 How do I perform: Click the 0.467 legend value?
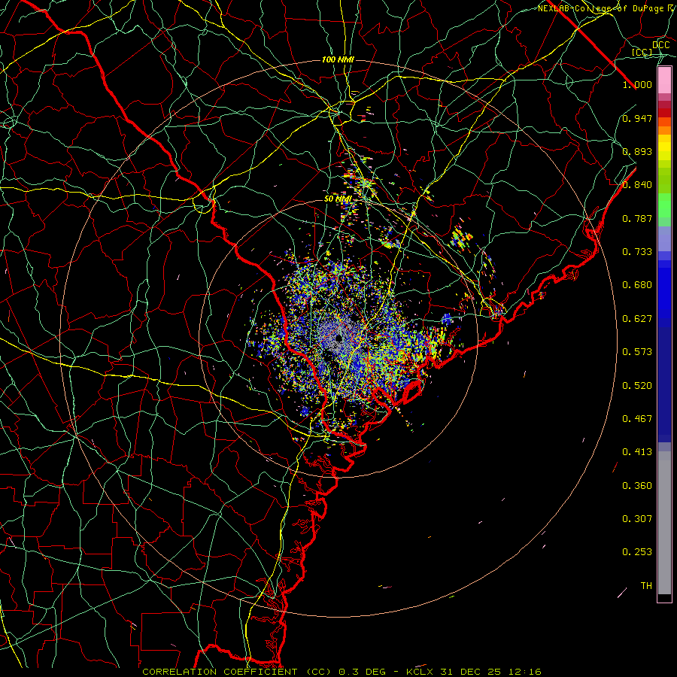pyautogui.click(x=637, y=419)
